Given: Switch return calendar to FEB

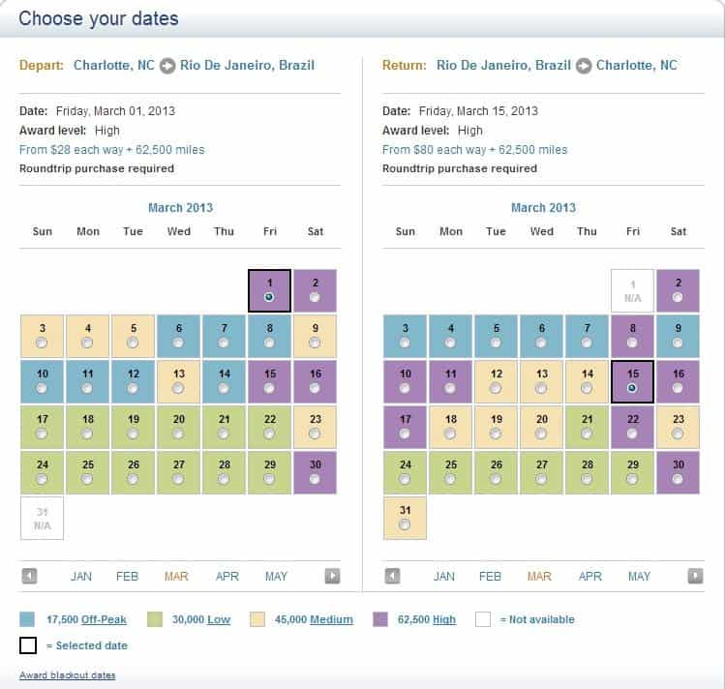Looking at the screenshot, I should 490,576.
